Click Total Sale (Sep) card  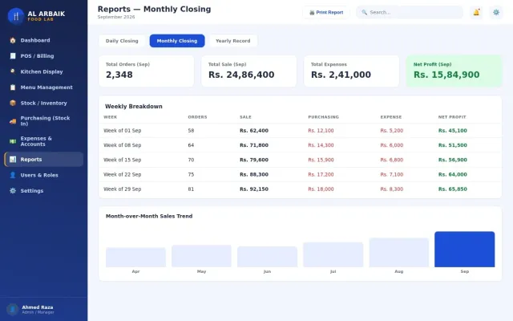pos(249,71)
